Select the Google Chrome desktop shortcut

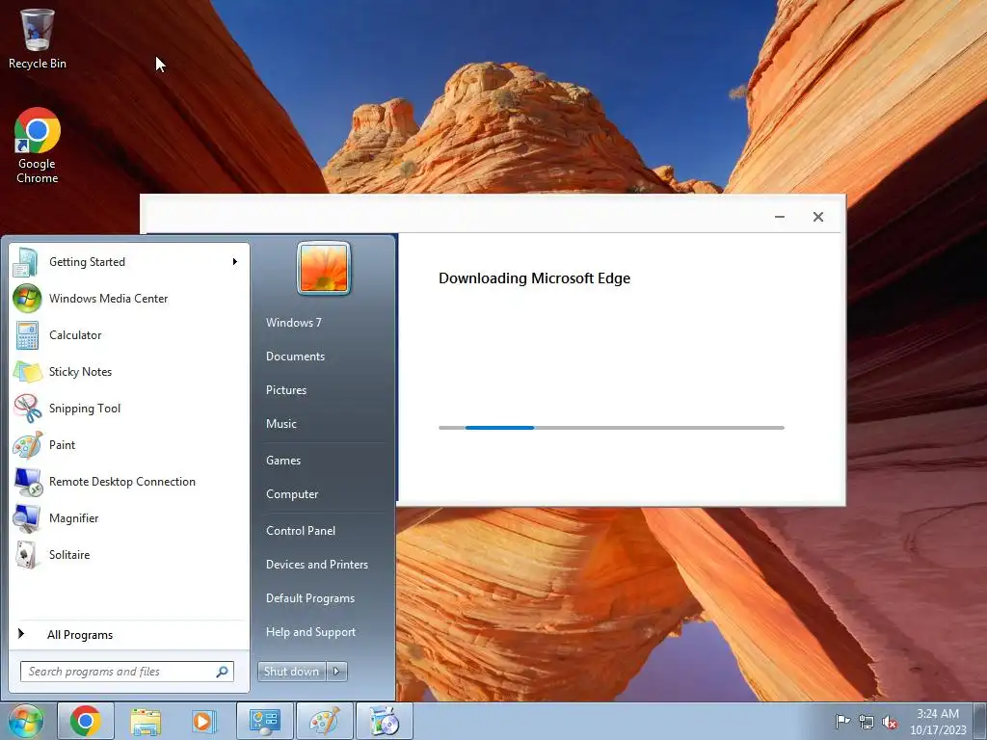(x=38, y=145)
